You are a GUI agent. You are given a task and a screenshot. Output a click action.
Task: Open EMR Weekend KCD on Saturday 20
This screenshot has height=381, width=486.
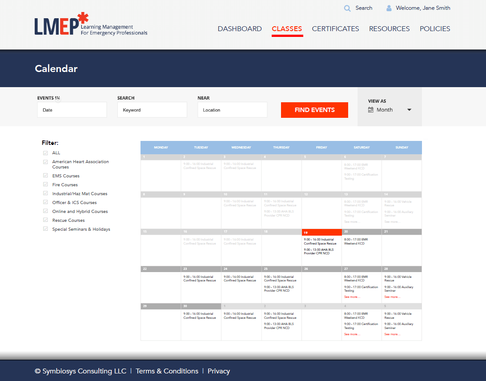pos(356,241)
